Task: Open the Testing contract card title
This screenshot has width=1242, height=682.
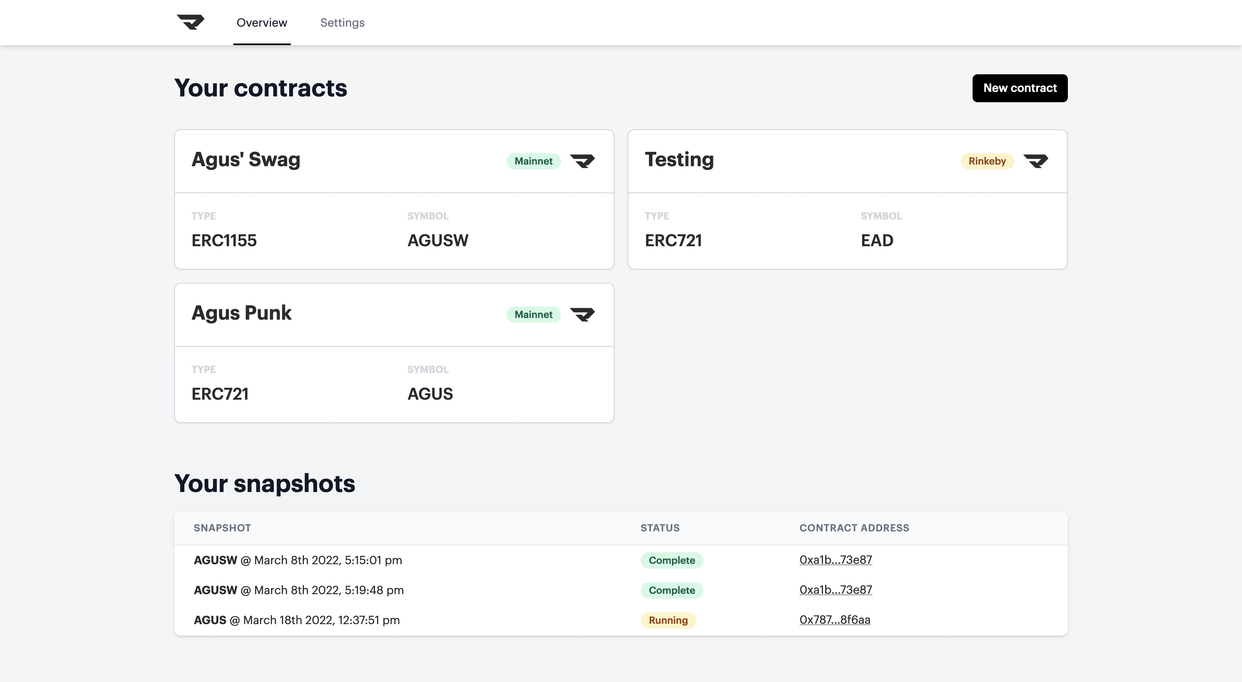Action: pyautogui.click(x=679, y=160)
